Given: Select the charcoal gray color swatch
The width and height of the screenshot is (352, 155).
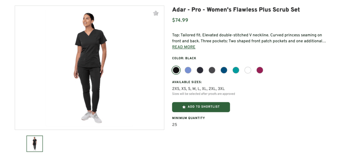Looking at the screenshot, I should tap(212, 70).
